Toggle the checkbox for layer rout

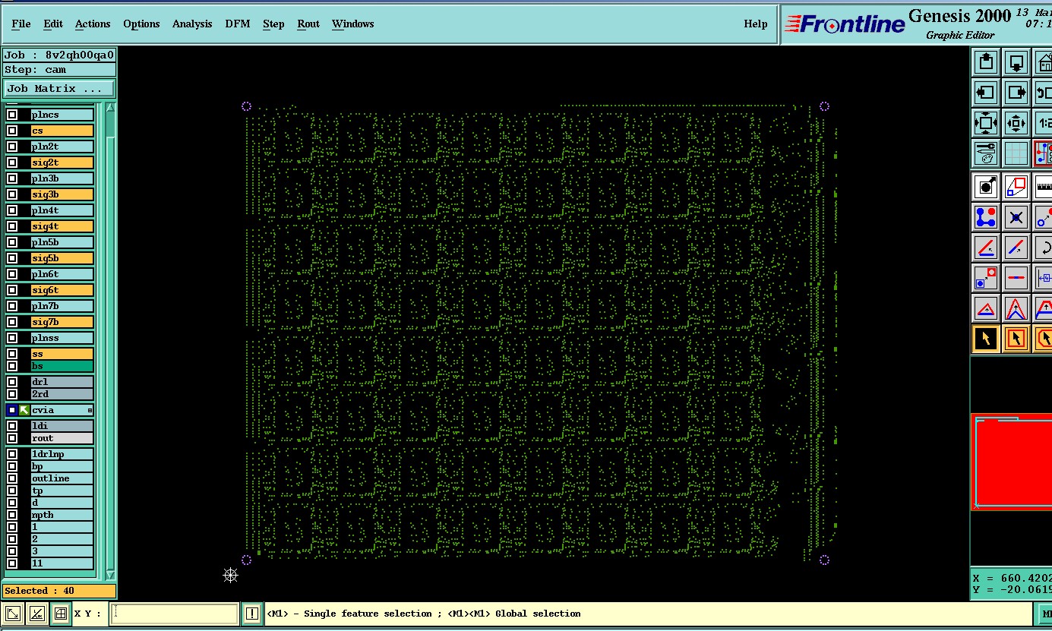[12, 438]
